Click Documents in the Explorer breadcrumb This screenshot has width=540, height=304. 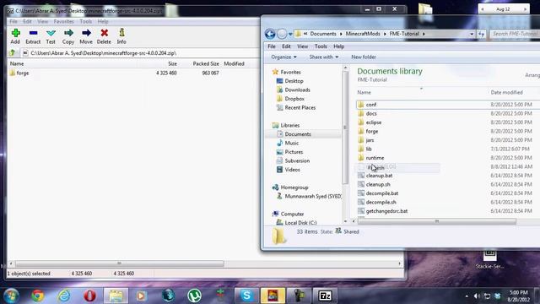(323, 34)
